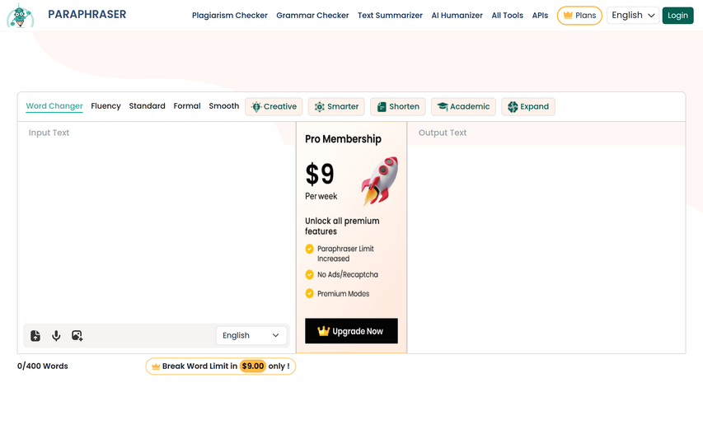Select the Formal mode tab

click(x=187, y=106)
